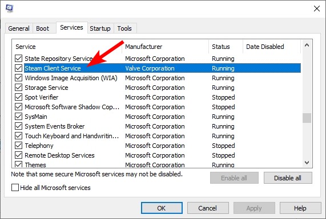326x219 pixels.
Task: Click the System Configuration icon in title bar
Action: click(9, 9)
